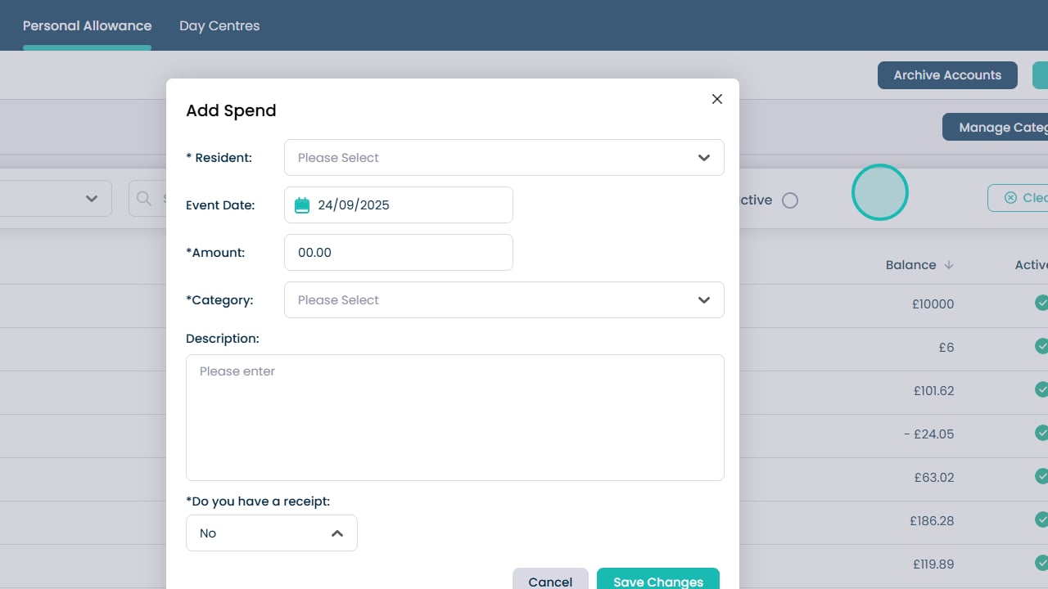
Task: Click the Balance sort arrow icon
Action: click(x=949, y=265)
